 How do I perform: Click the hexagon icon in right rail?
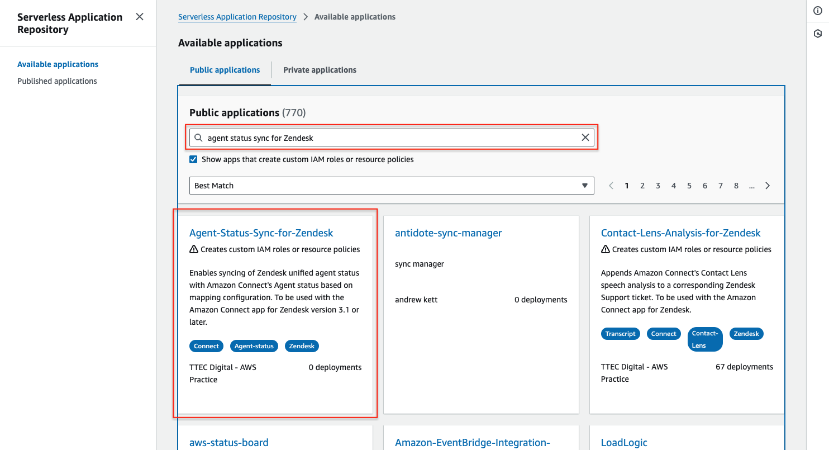pos(818,34)
